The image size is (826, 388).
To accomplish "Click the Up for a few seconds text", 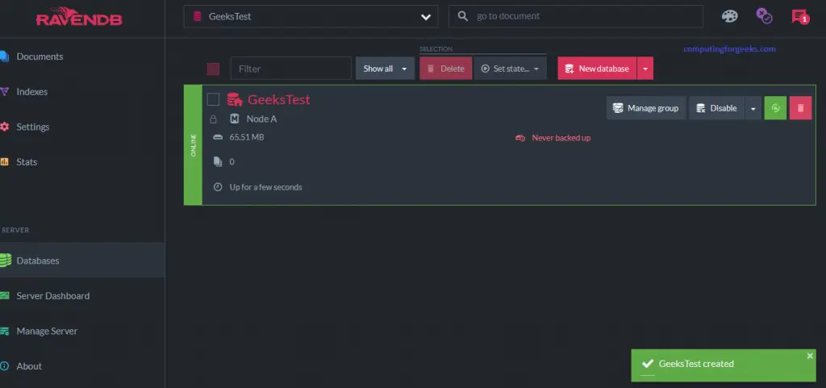I will point(265,187).
